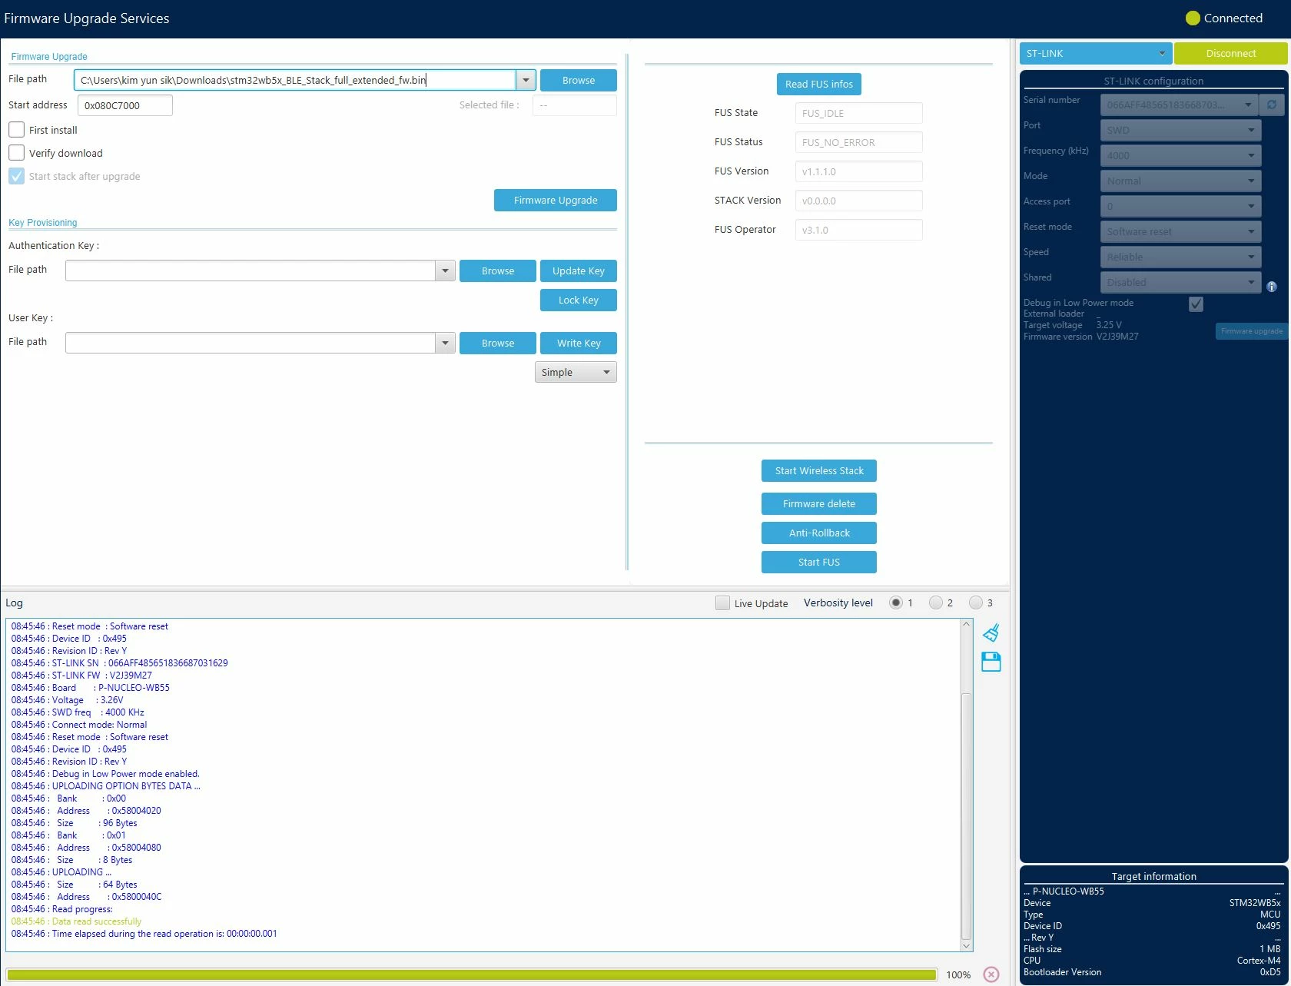Expand the Authentication Key file path dropdown

(x=446, y=271)
